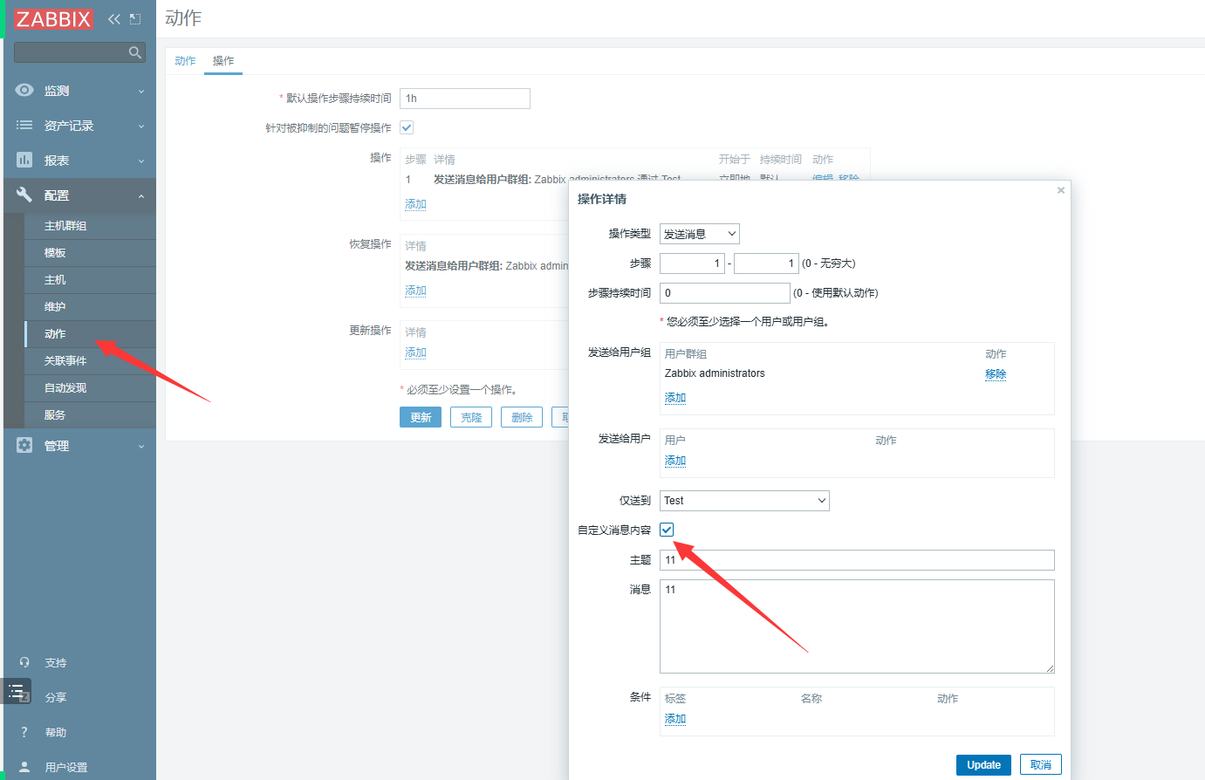
Task: Expand the 资产记录 menu section
Action: (79, 126)
